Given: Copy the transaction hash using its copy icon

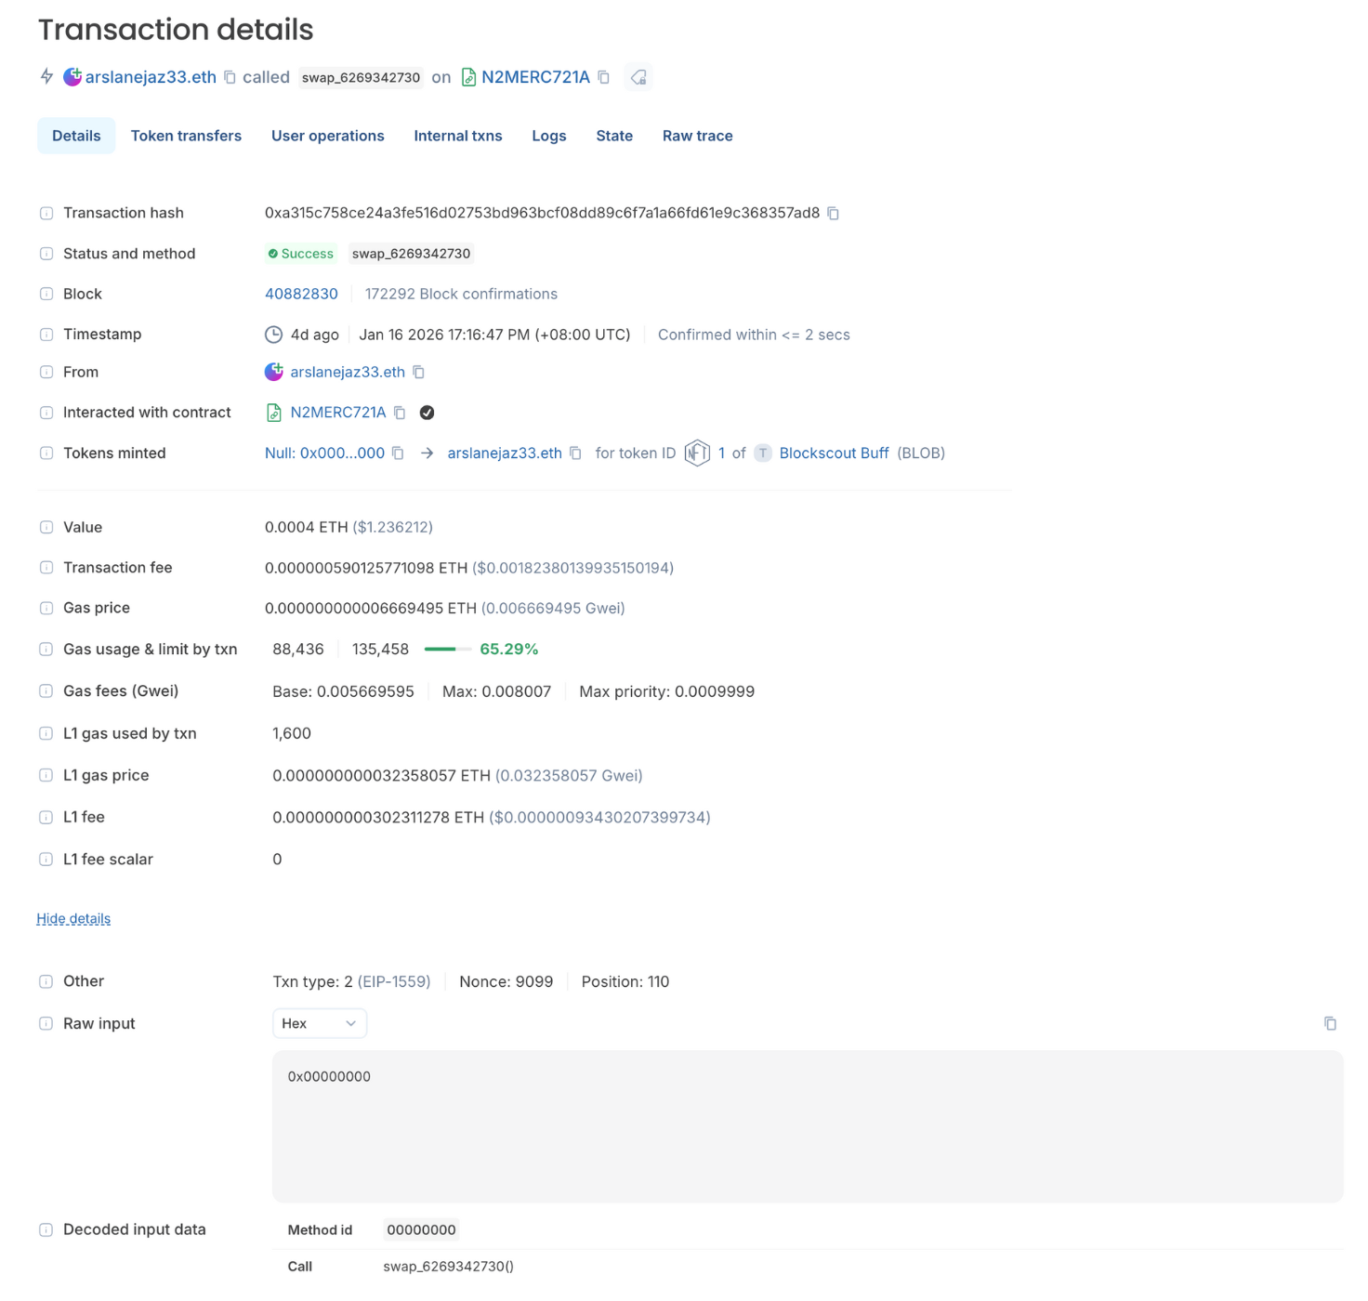Looking at the screenshot, I should (x=833, y=213).
